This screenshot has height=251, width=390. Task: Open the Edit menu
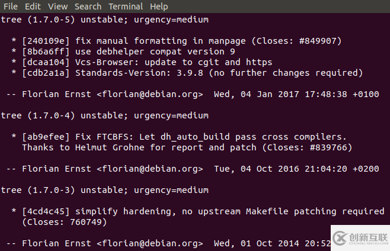33,7
